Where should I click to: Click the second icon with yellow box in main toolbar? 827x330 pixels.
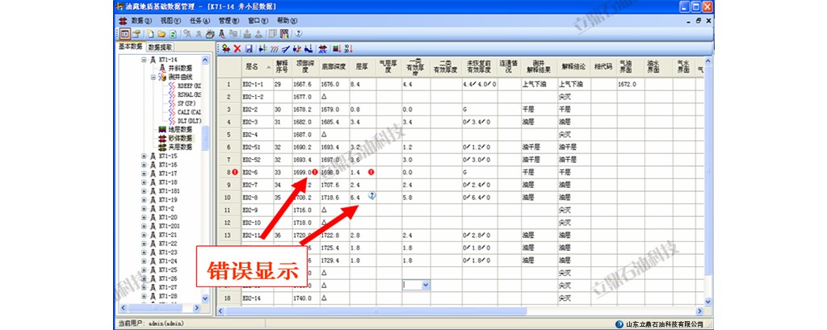coord(136,34)
